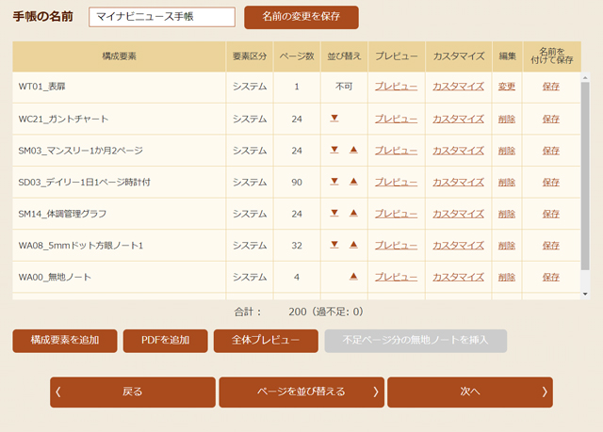Click 保存 for SM14_体調管理グラフ
The width and height of the screenshot is (603, 432).
[x=550, y=214]
